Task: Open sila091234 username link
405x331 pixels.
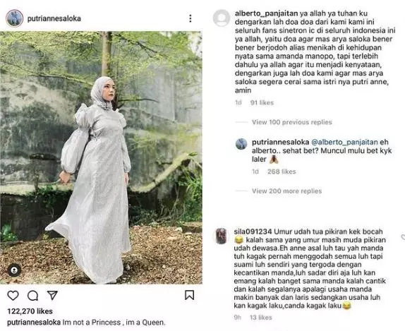Action: click(x=253, y=231)
